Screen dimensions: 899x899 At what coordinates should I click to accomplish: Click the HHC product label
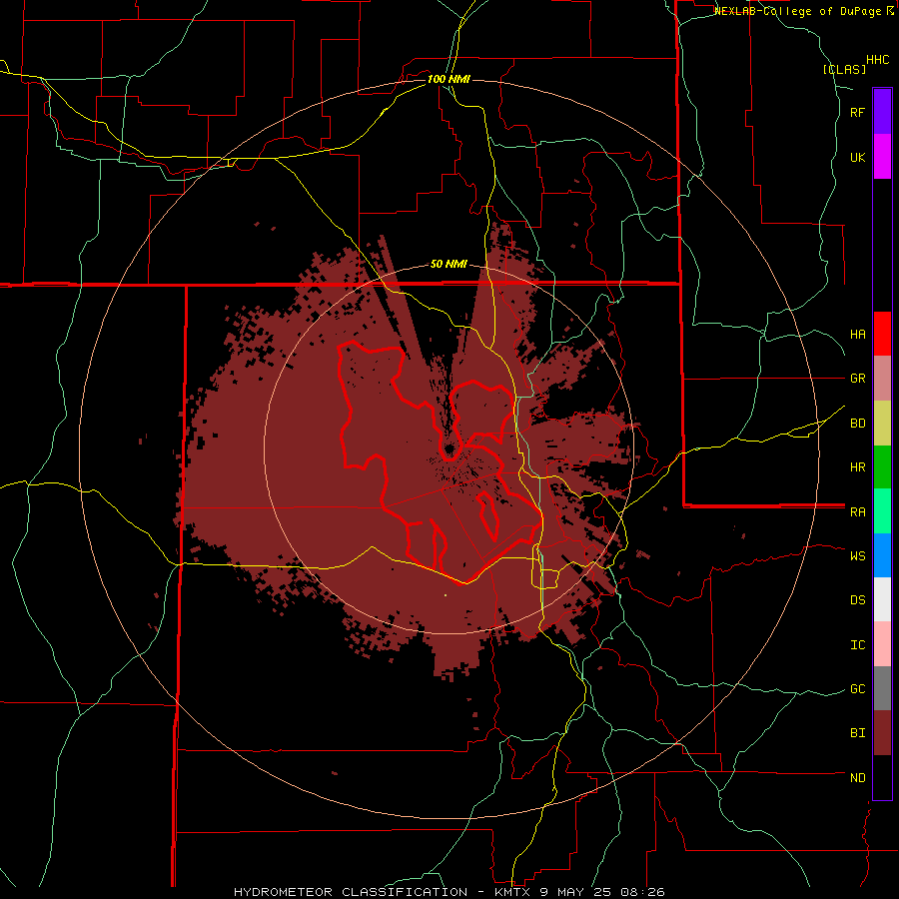coord(877,60)
